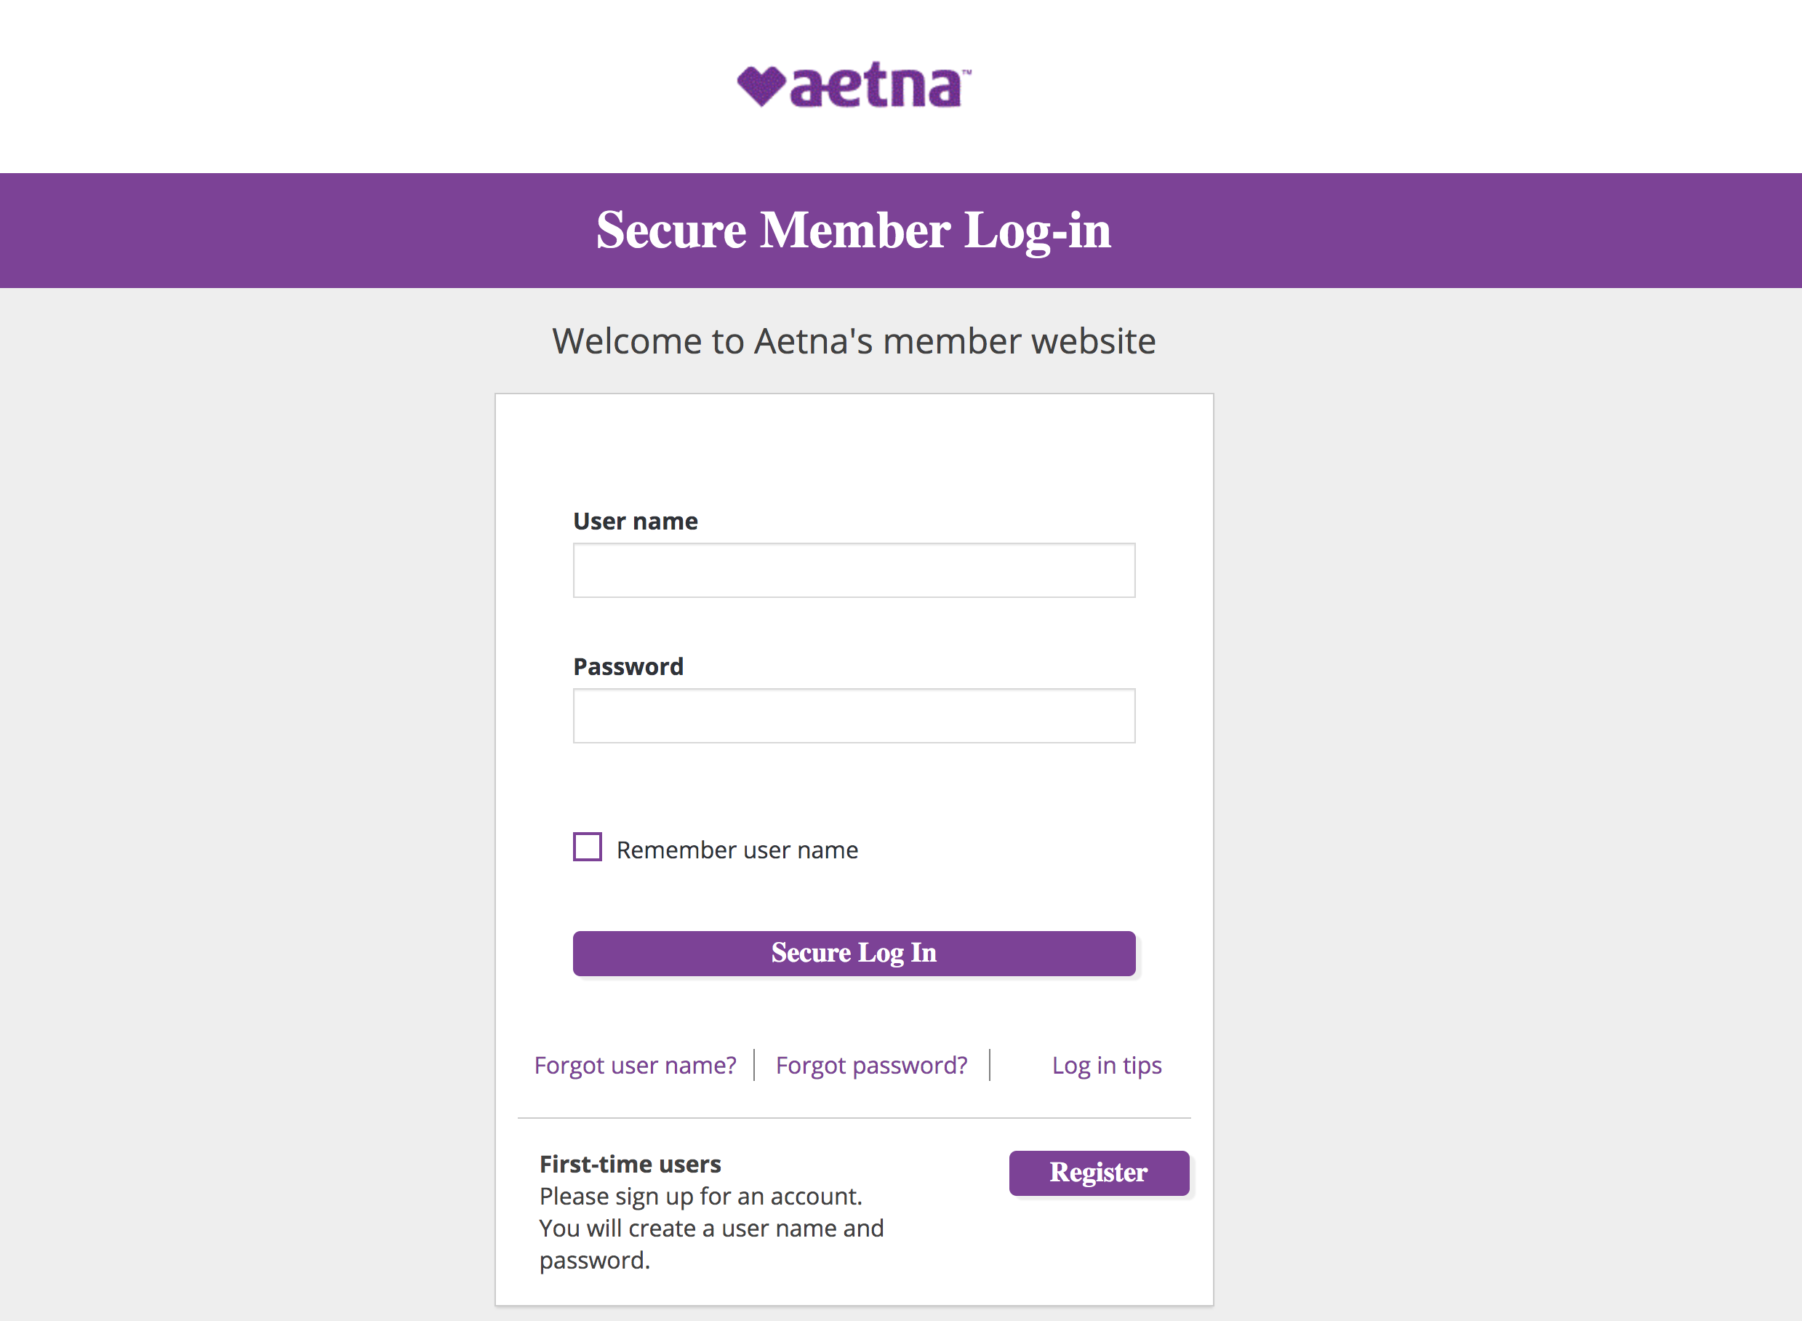This screenshot has height=1321, width=1802.
Task: Click the 'Welcome to Aetna's member website' heading
Action: 854,341
